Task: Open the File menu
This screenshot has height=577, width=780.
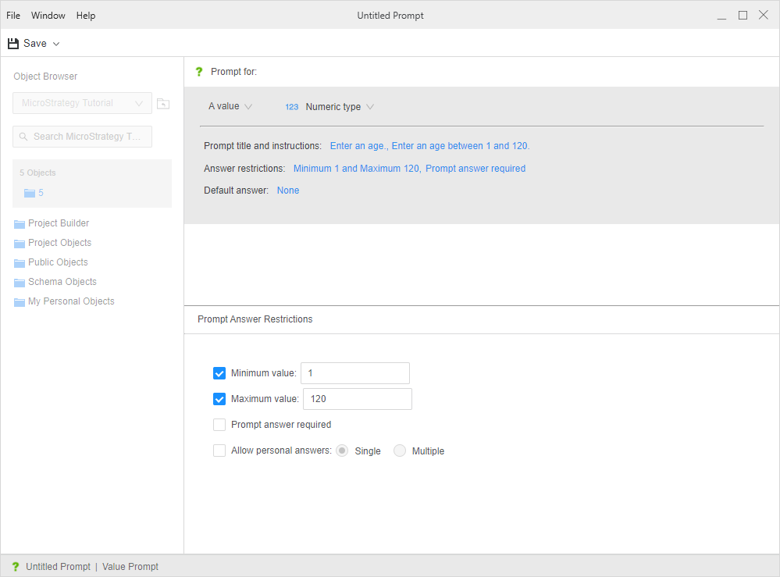Action: (x=13, y=16)
